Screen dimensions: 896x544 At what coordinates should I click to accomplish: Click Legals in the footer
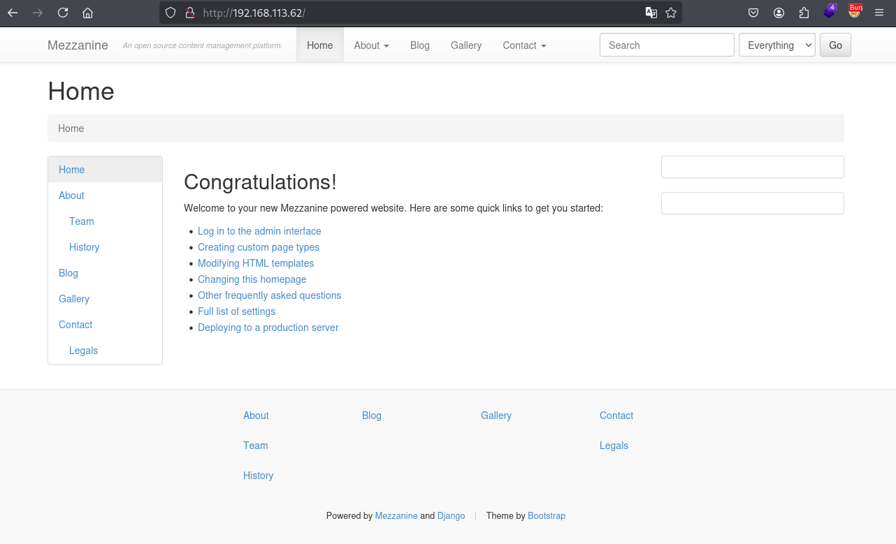614,446
